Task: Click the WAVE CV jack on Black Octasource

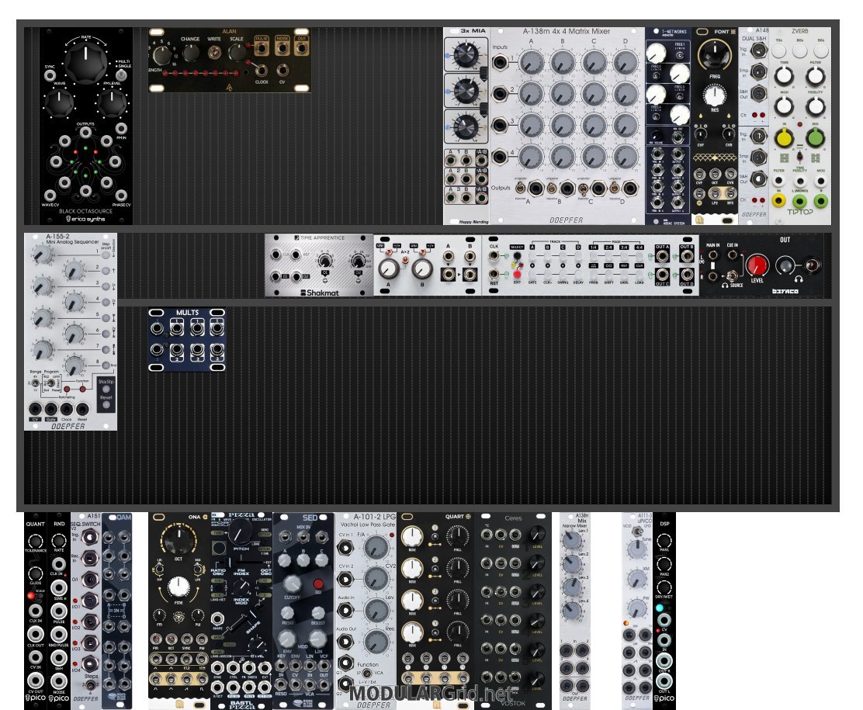Action: click(x=50, y=195)
